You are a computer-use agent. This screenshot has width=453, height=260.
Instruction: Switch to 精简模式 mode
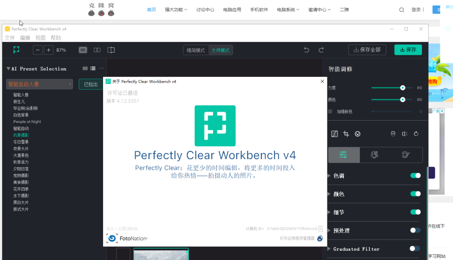pos(196,50)
